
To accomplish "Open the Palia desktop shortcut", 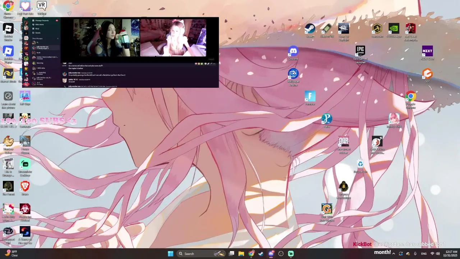I will (327, 121).
